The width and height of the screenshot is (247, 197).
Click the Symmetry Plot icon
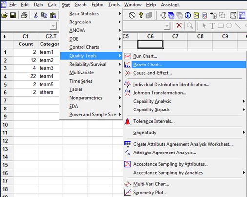127,192
